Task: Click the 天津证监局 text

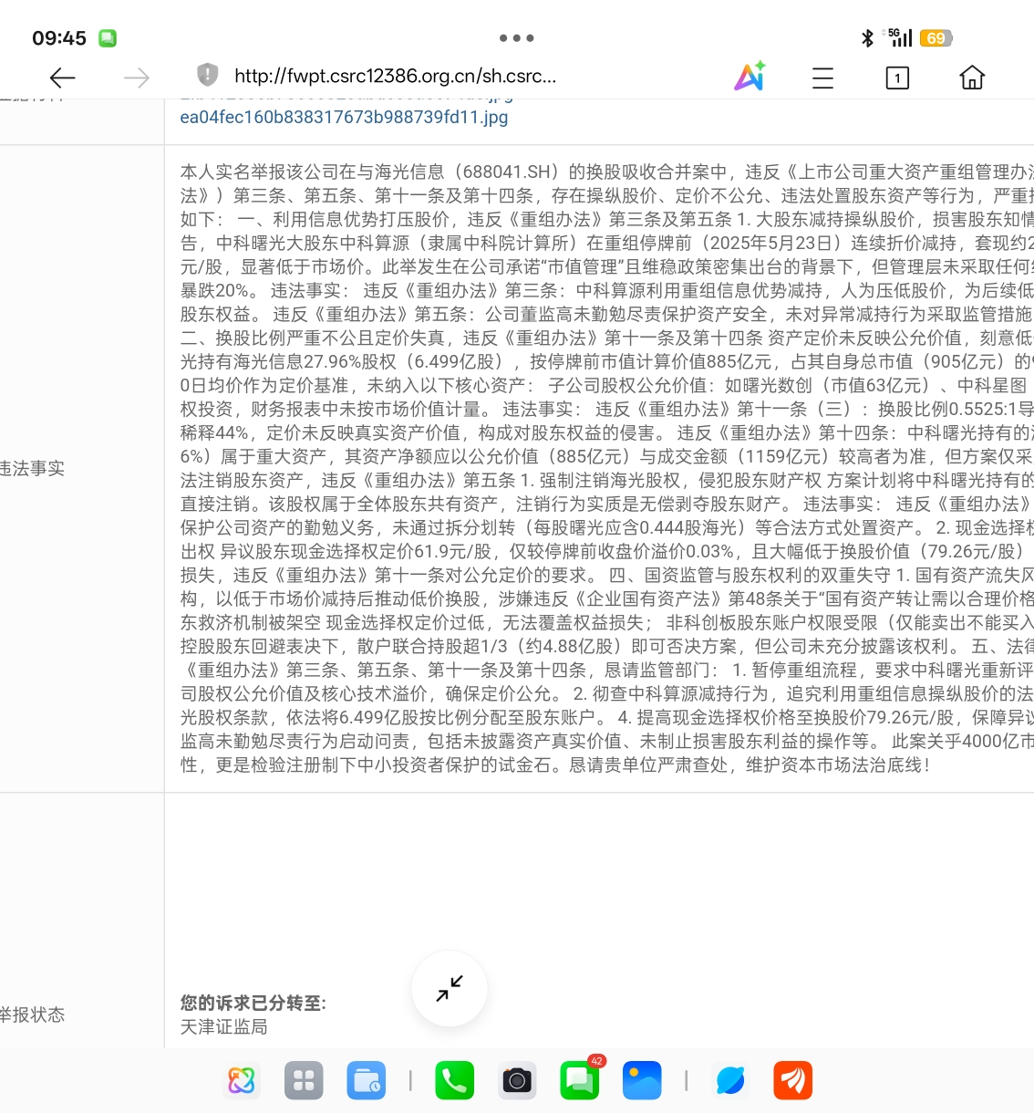Action: click(223, 1027)
